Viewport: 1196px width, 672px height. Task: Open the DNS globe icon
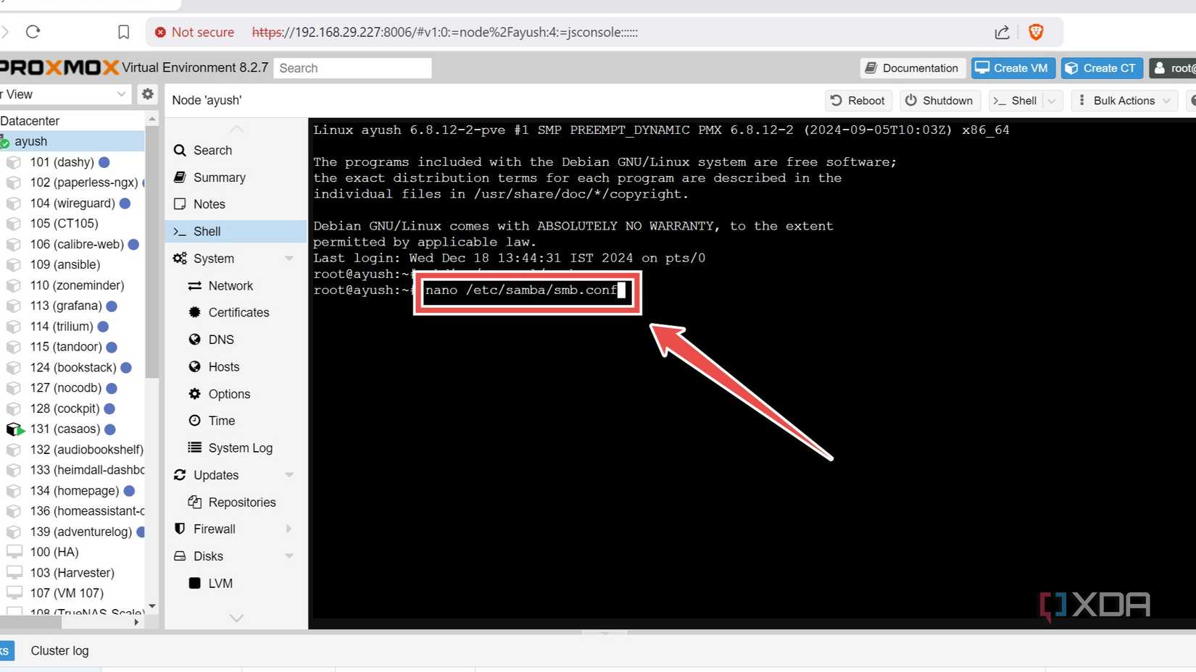pyautogui.click(x=194, y=340)
